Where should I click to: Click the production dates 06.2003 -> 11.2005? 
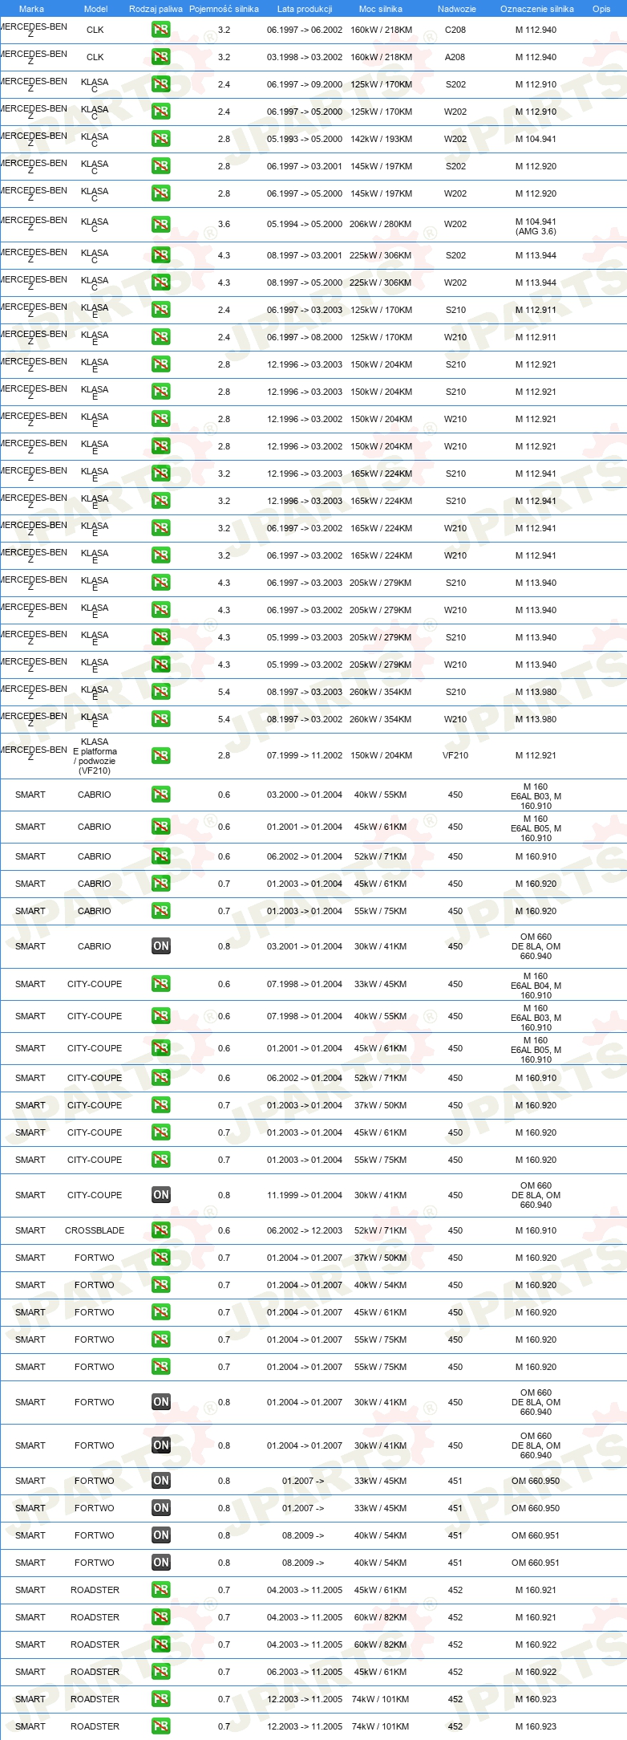coord(305,1672)
